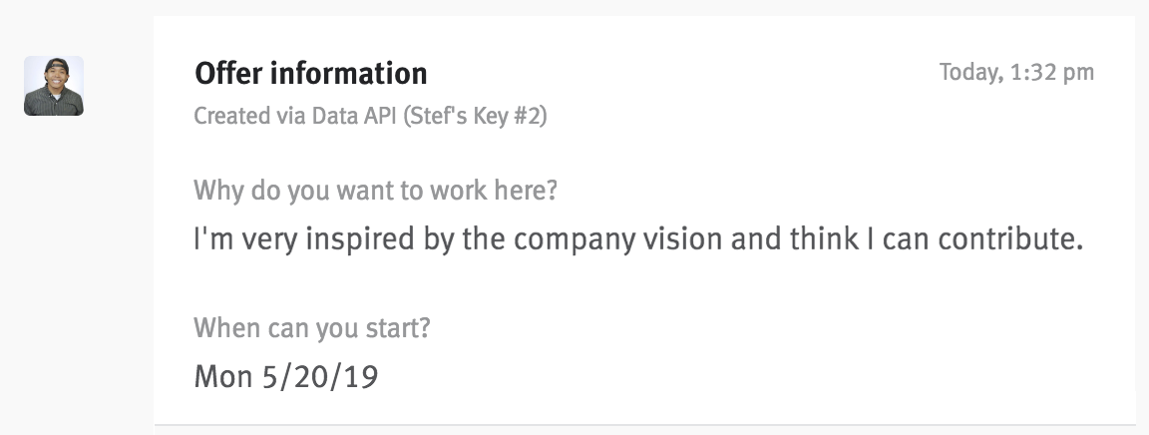Click the date "5/20/19" value
Image resolution: width=1149 pixels, height=435 pixels.
[320, 376]
